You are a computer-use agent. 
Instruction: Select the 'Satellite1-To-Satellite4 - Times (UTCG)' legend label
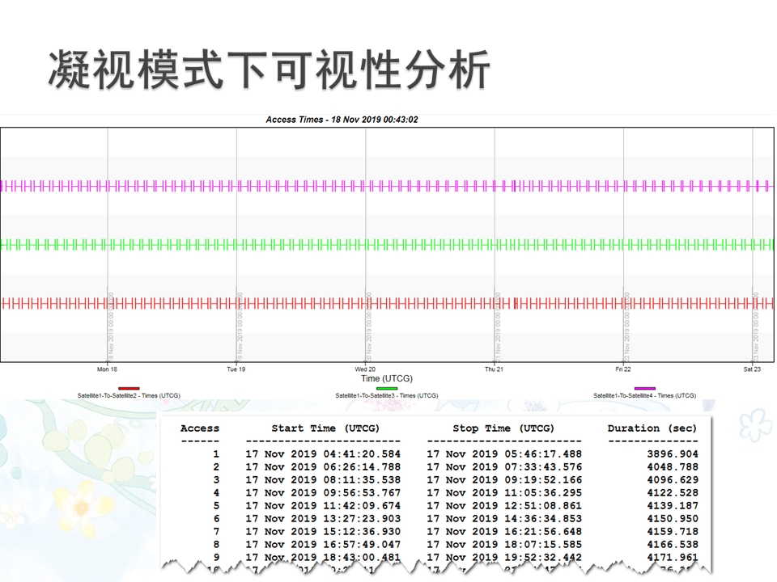pyautogui.click(x=644, y=396)
